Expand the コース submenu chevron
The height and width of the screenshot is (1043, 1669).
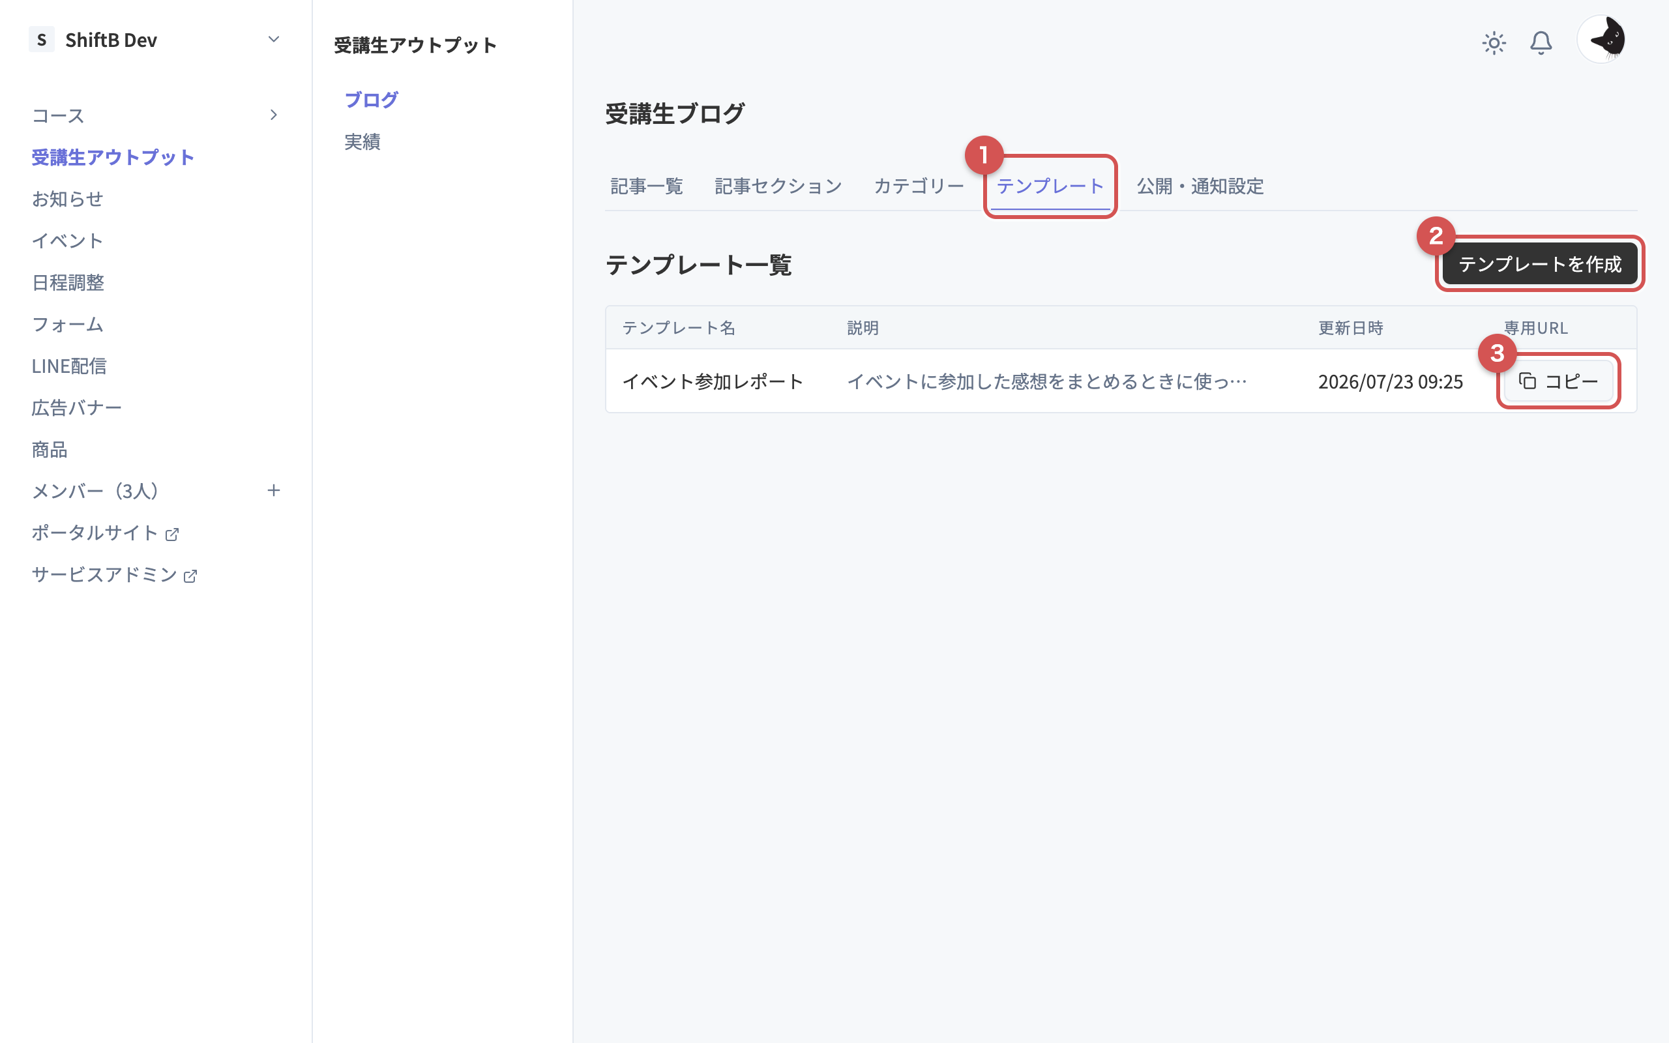(273, 115)
